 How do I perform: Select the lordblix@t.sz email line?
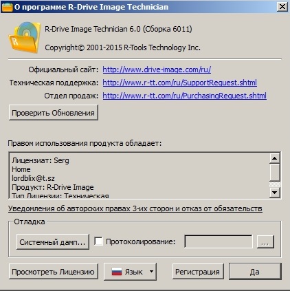point(33,178)
